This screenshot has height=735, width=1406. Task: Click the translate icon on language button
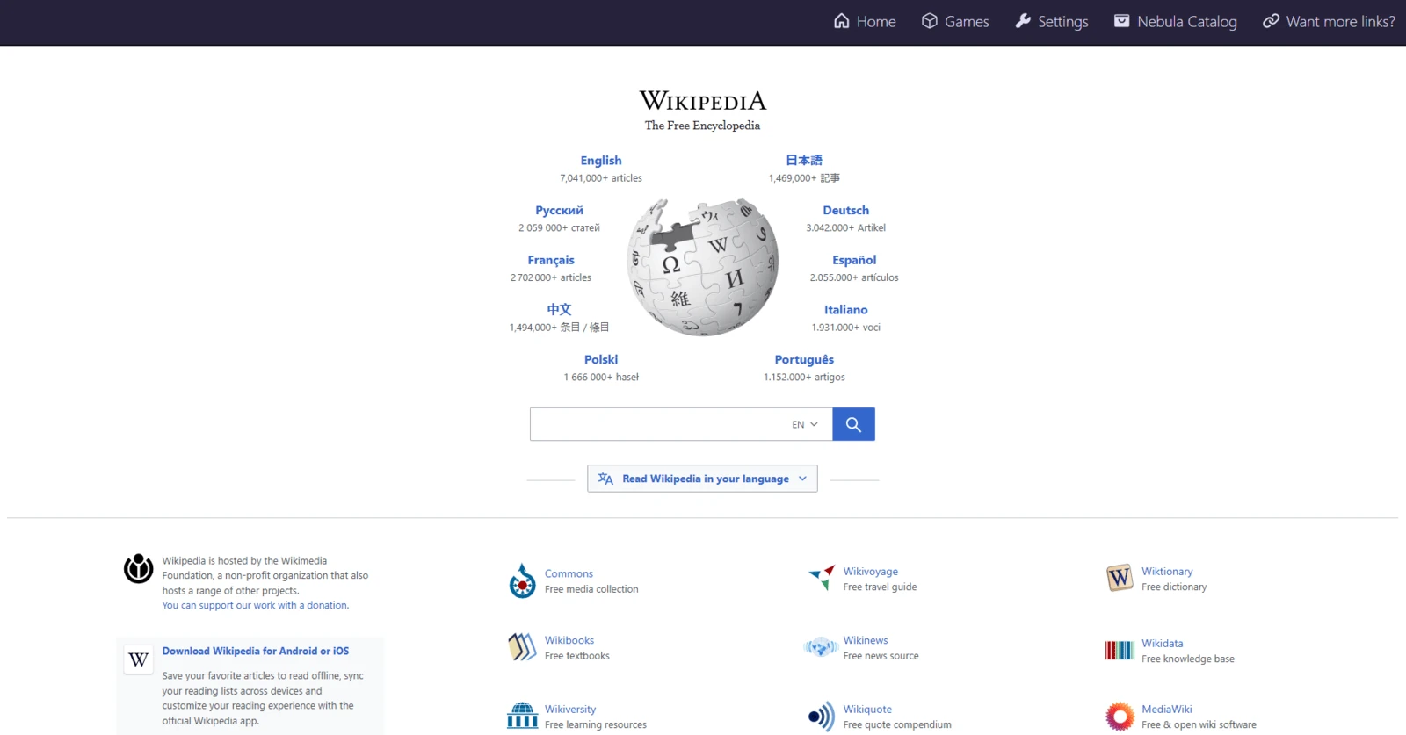tap(605, 479)
